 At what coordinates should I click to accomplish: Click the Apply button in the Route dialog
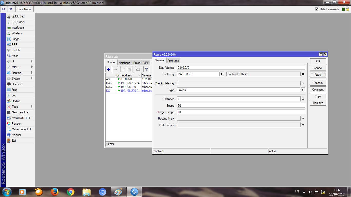pyautogui.click(x=318, y=74)
